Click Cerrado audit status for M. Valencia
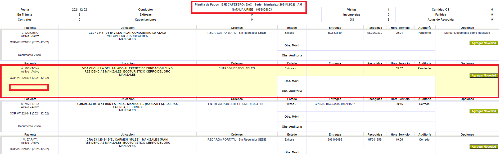The image size is (500, 154). 424,104
